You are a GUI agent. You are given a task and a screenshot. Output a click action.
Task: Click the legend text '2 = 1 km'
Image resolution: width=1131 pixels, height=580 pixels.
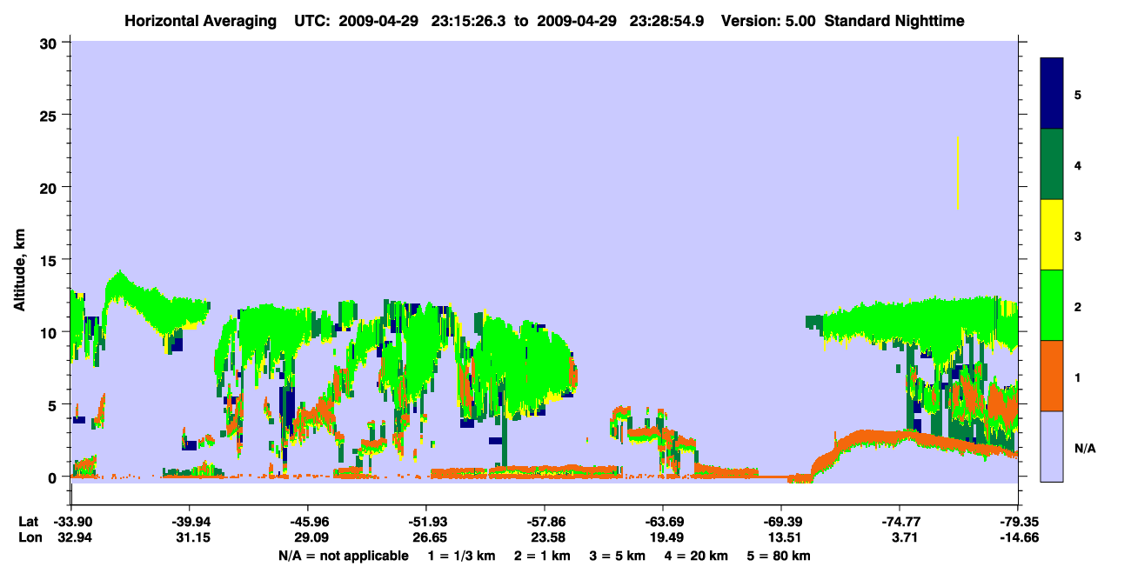541,556
